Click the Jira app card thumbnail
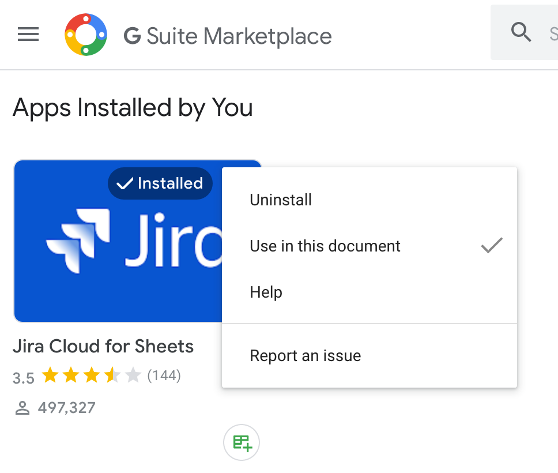 pos(118,241)
